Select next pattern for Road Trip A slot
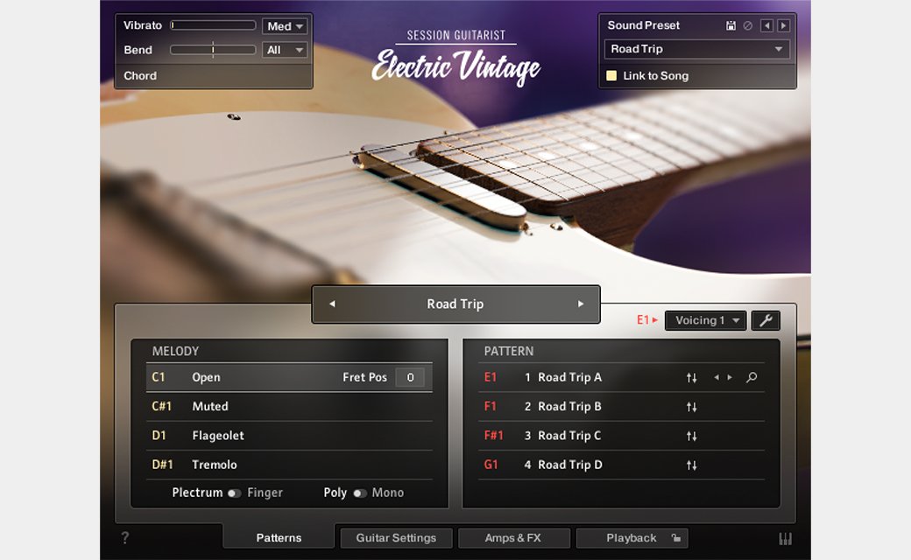Screen dimensions: 911x560 coord(730,378)
